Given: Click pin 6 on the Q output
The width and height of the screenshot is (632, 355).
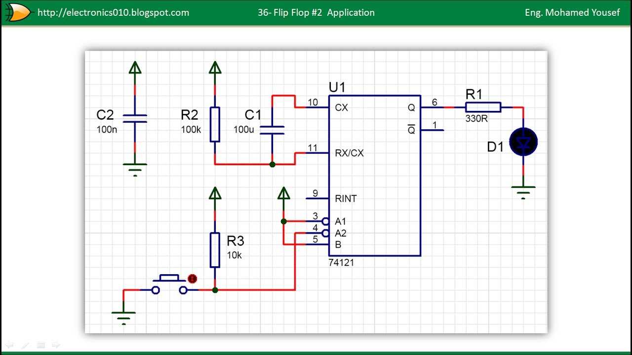Looking at the screenshot, I should (434, 102).
